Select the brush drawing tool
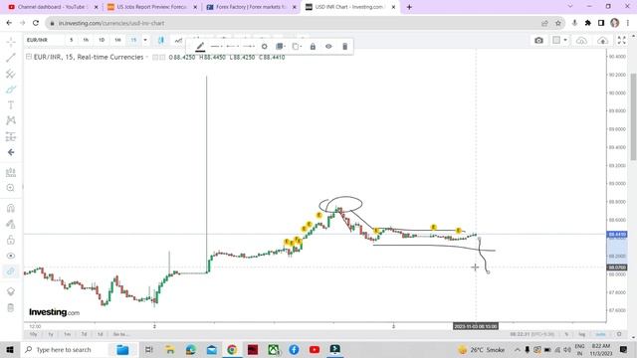 pyautogui.click(x=11, y=89)
